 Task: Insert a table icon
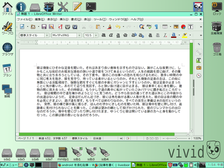[165, 27]
